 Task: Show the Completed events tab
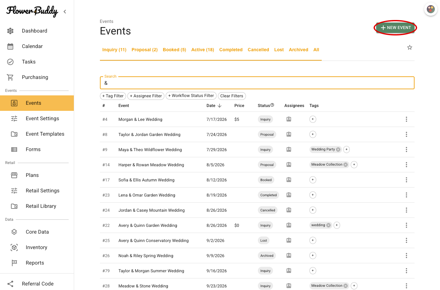point(231,50)
